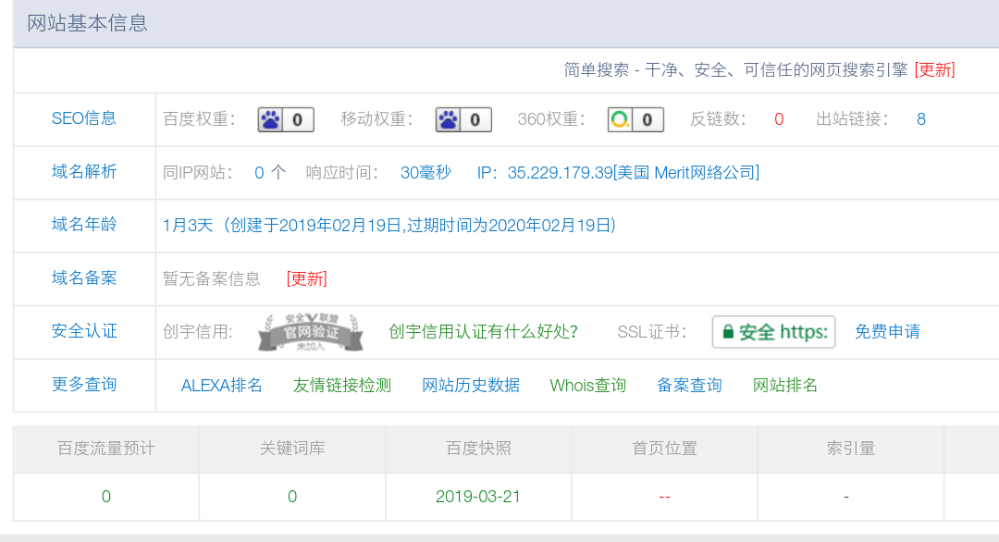Open the domain age 1月3天 details link

click(389, 226)
